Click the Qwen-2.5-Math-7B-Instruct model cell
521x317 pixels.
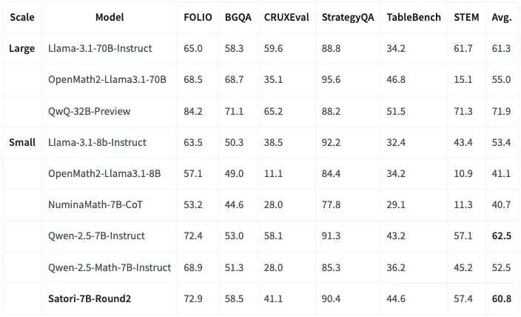click(x=110, y=267)
